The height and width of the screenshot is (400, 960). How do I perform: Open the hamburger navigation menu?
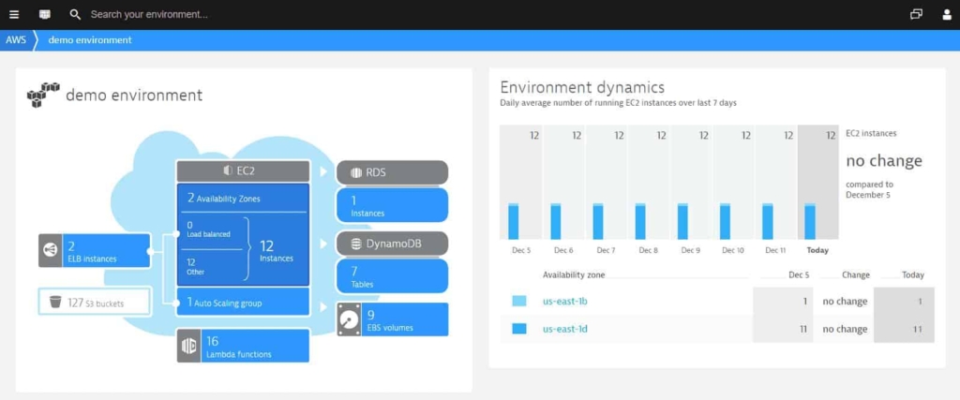tap(14, 15)
